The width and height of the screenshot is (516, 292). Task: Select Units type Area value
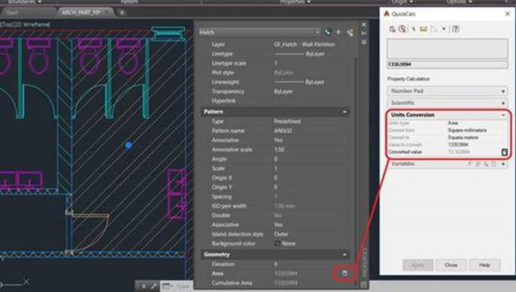coord(453,123)
